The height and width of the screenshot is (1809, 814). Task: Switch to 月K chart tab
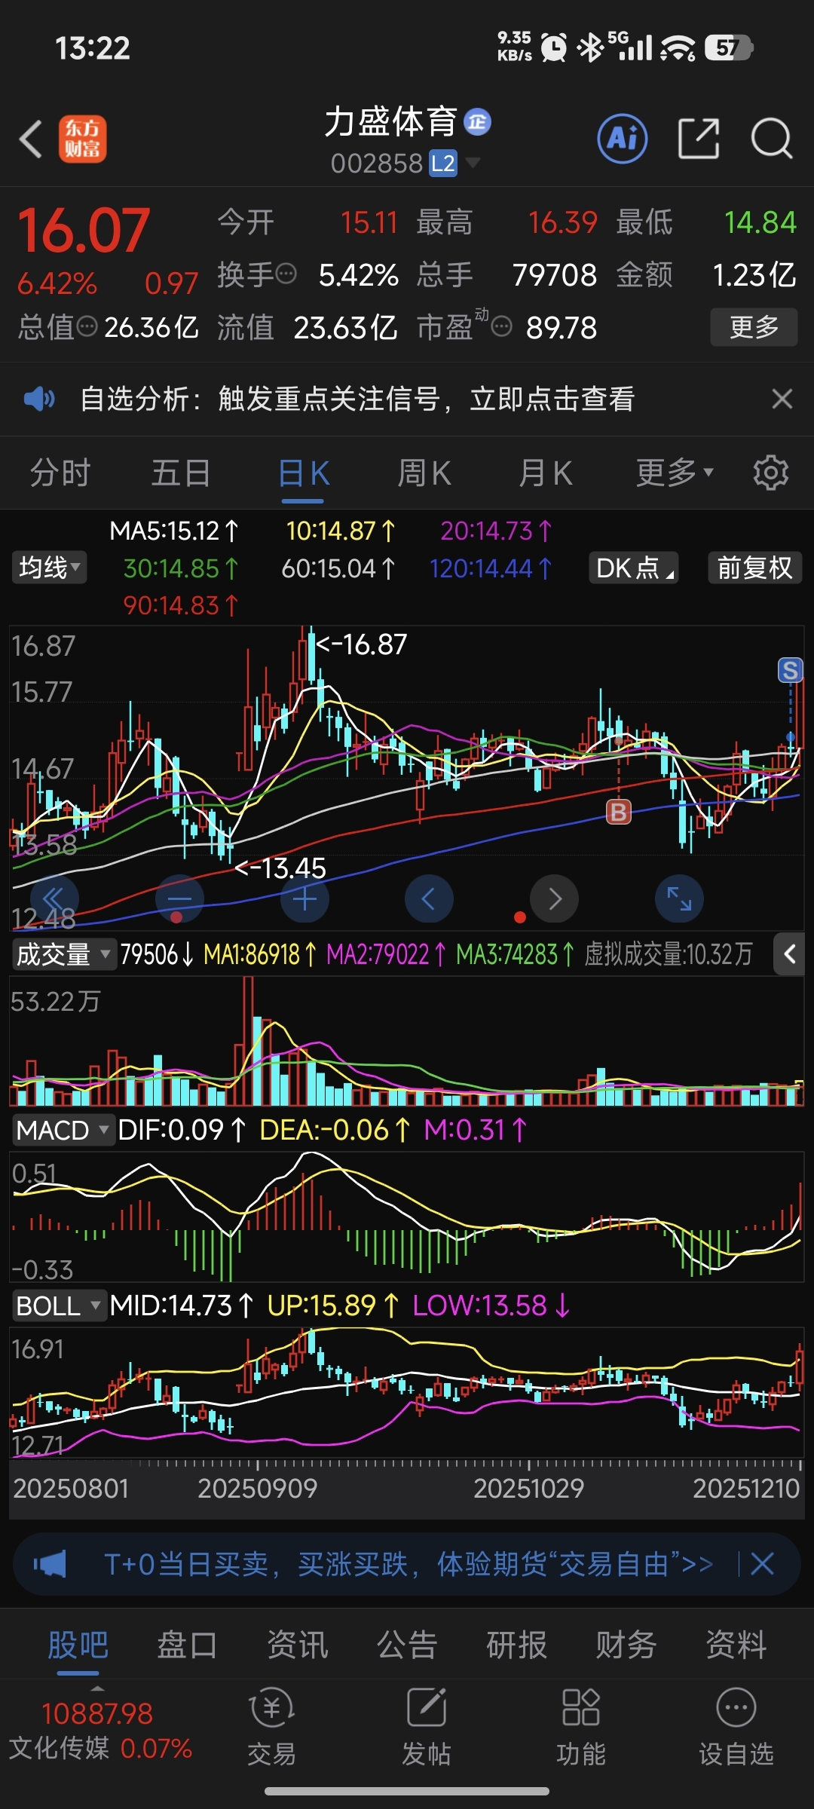[x=546, y=473]
